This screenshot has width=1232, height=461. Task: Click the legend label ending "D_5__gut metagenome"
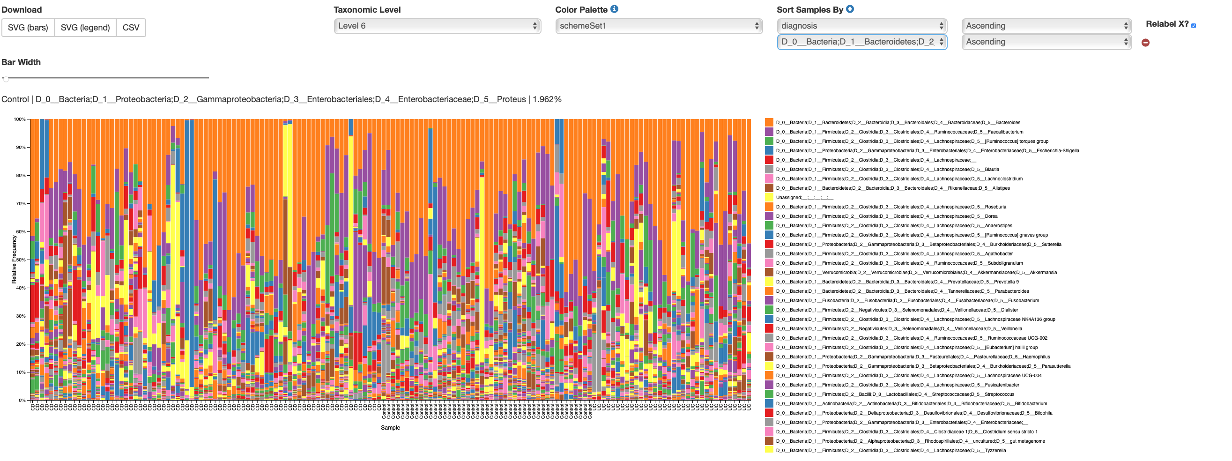click(911, 441)
